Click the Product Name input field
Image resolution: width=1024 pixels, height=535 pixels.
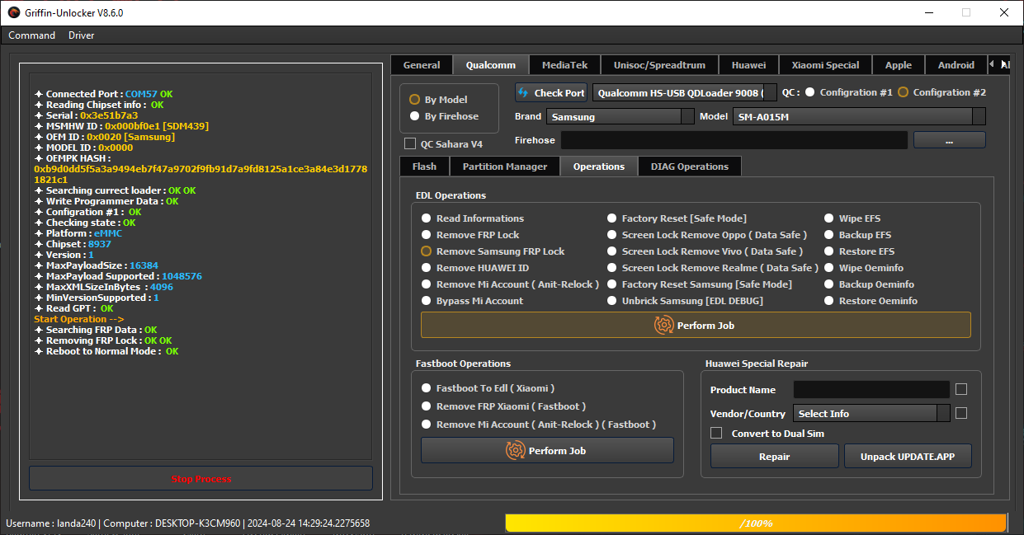pyautogui.click(x=871, y=390)
